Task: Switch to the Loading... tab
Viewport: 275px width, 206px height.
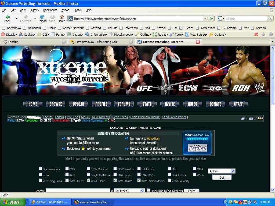Action: tap(34, 42)
